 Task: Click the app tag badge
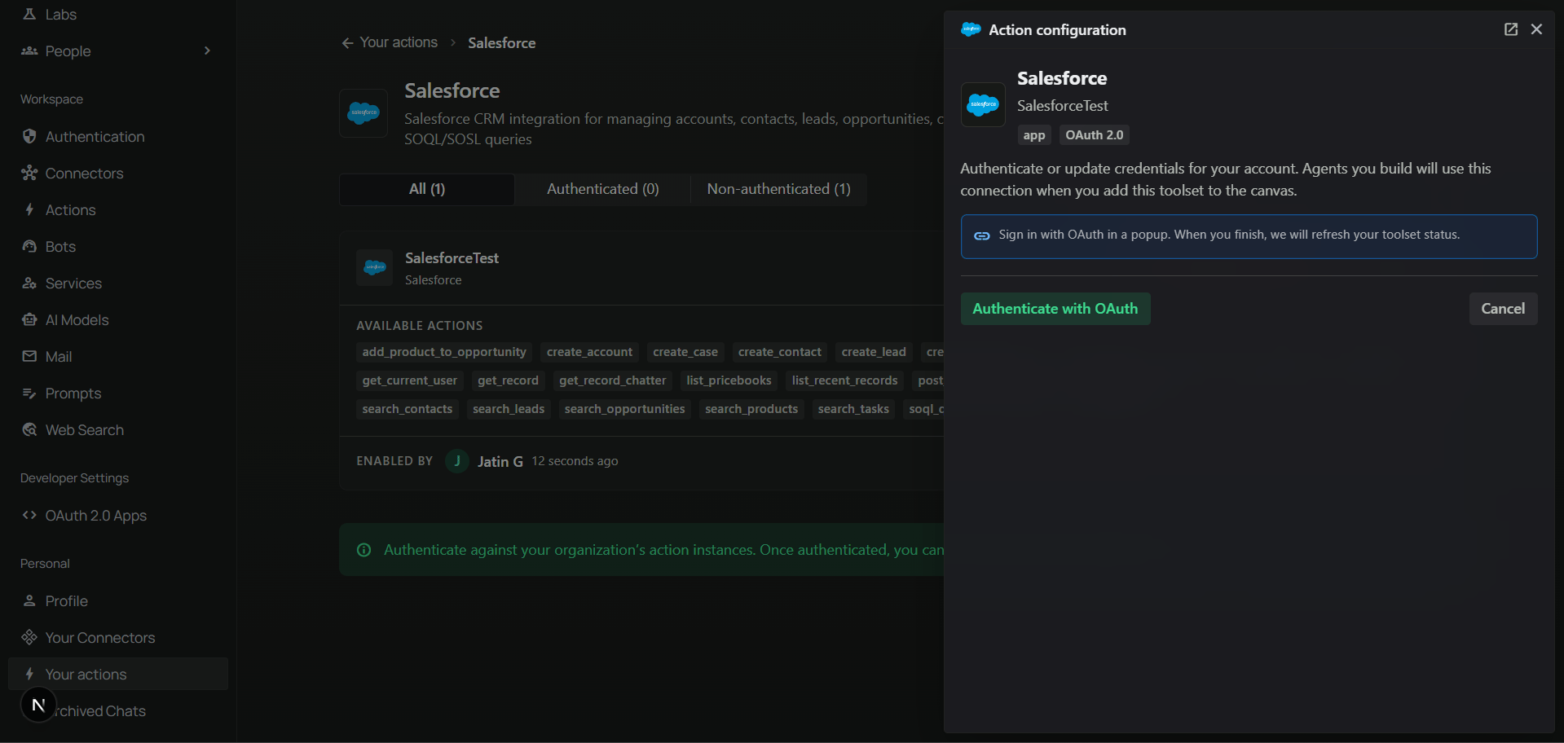pos(1034,135)
